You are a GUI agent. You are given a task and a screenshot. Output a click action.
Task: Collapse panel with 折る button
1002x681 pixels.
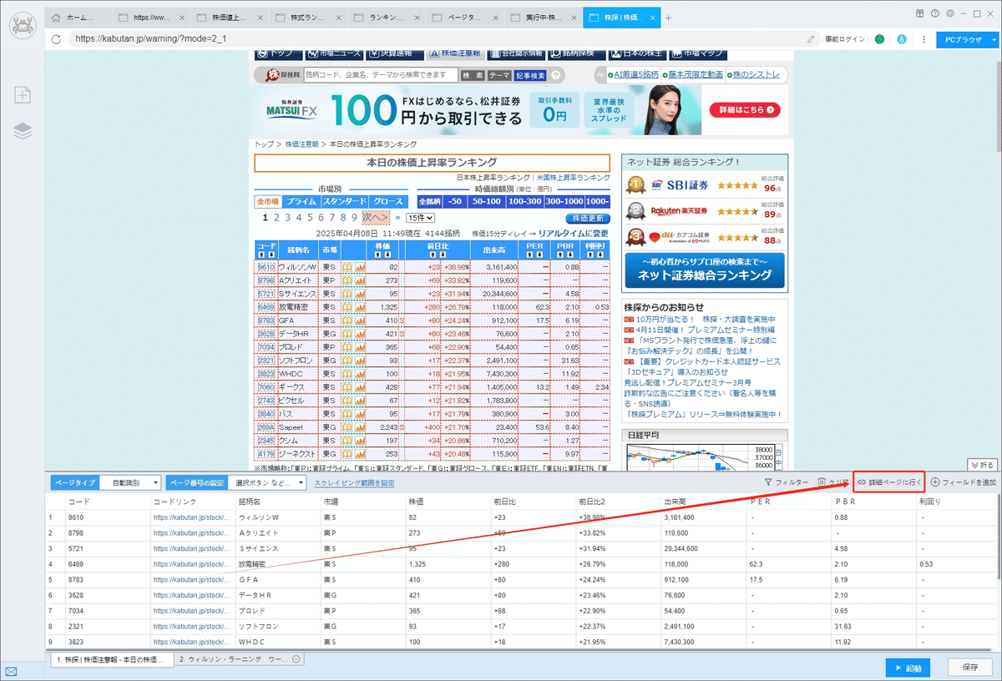coord(982,464)
